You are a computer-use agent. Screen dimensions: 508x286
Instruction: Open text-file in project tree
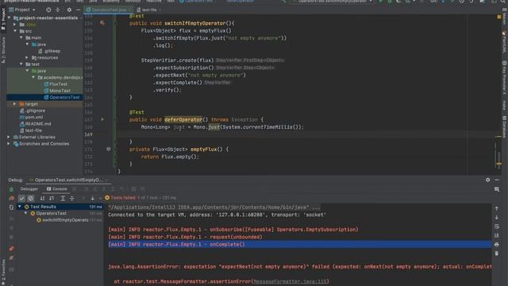[x=30, y=130]
